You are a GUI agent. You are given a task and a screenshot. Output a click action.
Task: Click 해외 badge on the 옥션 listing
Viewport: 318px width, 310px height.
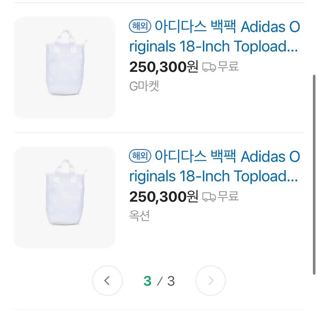pos(140,156)
